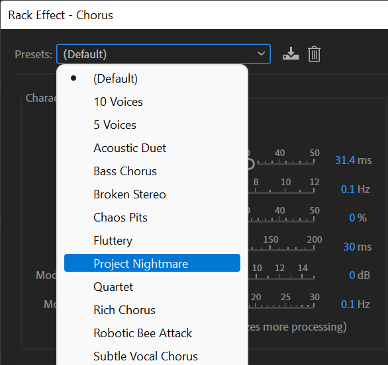Click the 31.4 ms delay value
Screen dimensions: 388x365
point(353,160)
